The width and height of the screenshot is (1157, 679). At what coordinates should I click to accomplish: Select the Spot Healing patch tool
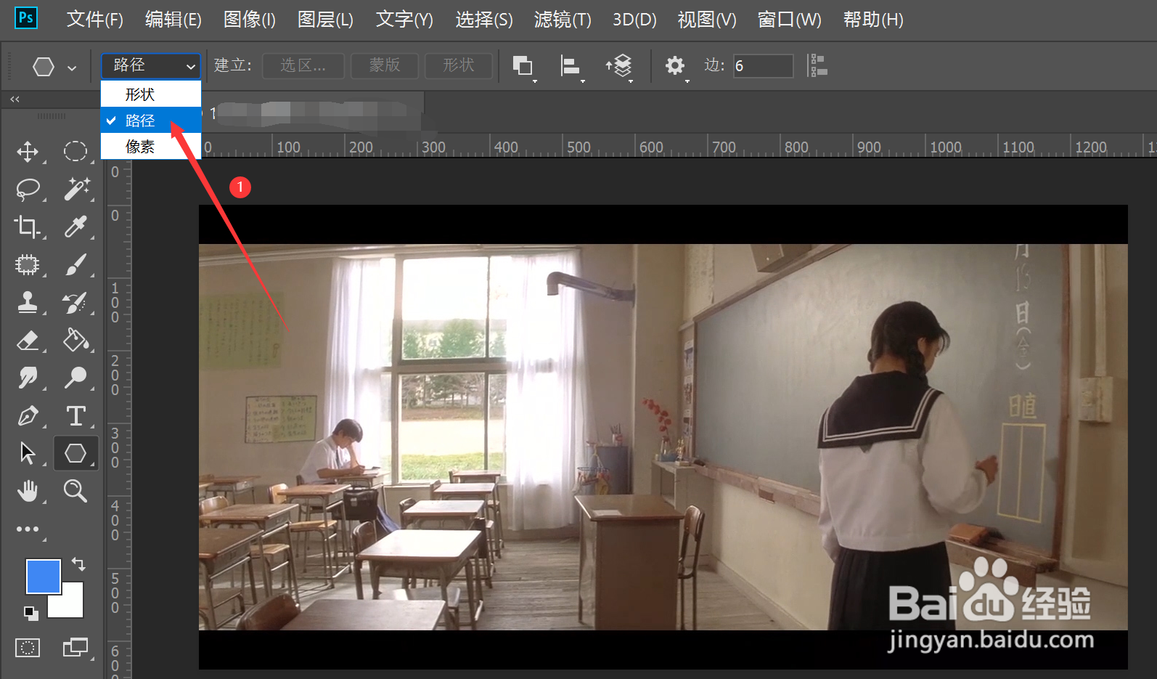point(28,264)
